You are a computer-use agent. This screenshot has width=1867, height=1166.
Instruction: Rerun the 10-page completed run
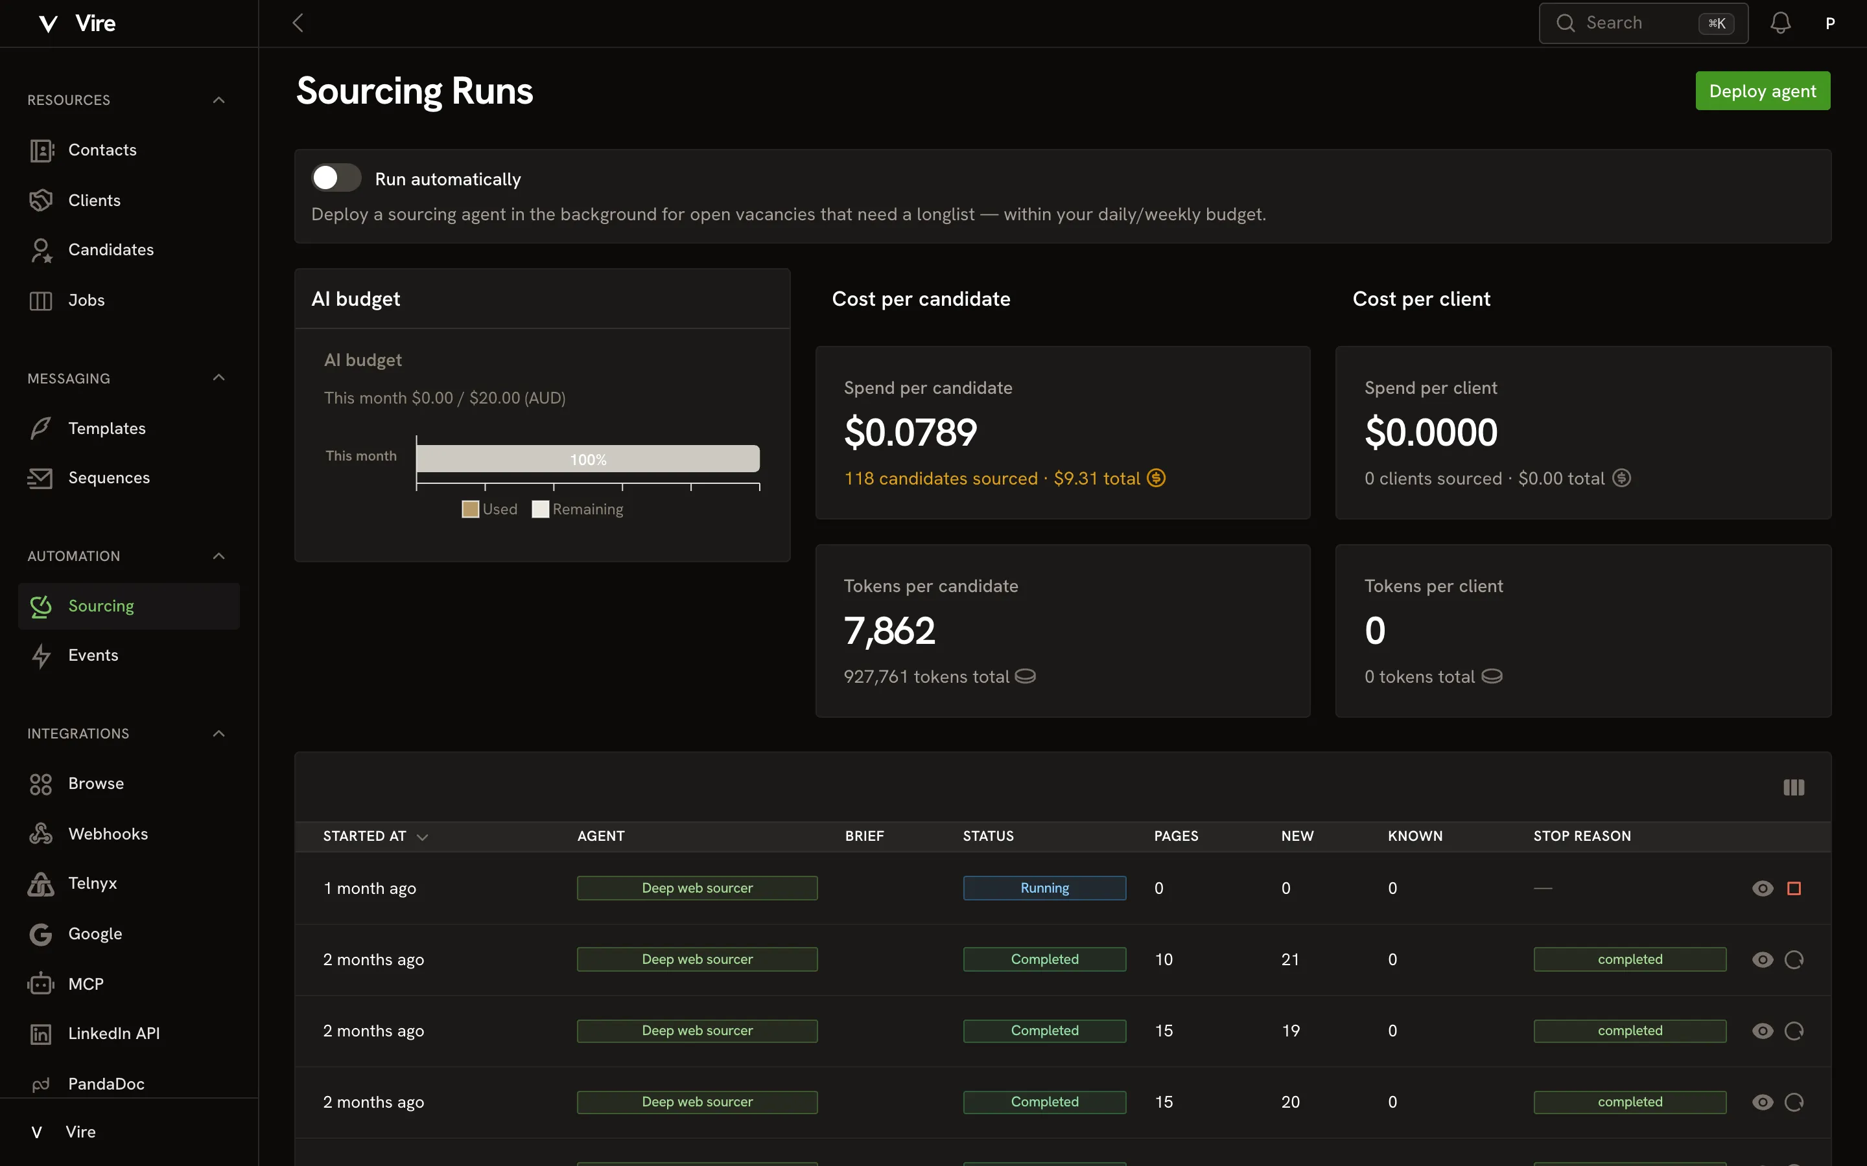click(1794, 959)
